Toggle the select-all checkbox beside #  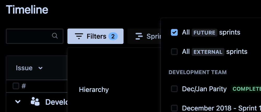coord(16,86)
